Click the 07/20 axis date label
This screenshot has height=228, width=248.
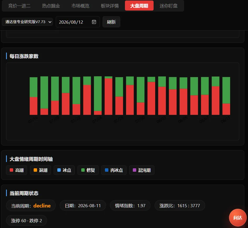[x=54, y=120]
